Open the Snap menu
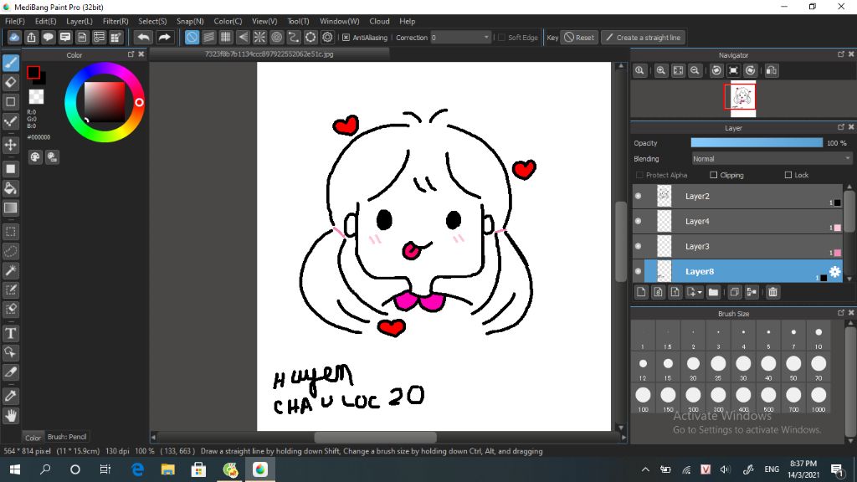Screen dimensions: 857x482 point(190,21)
